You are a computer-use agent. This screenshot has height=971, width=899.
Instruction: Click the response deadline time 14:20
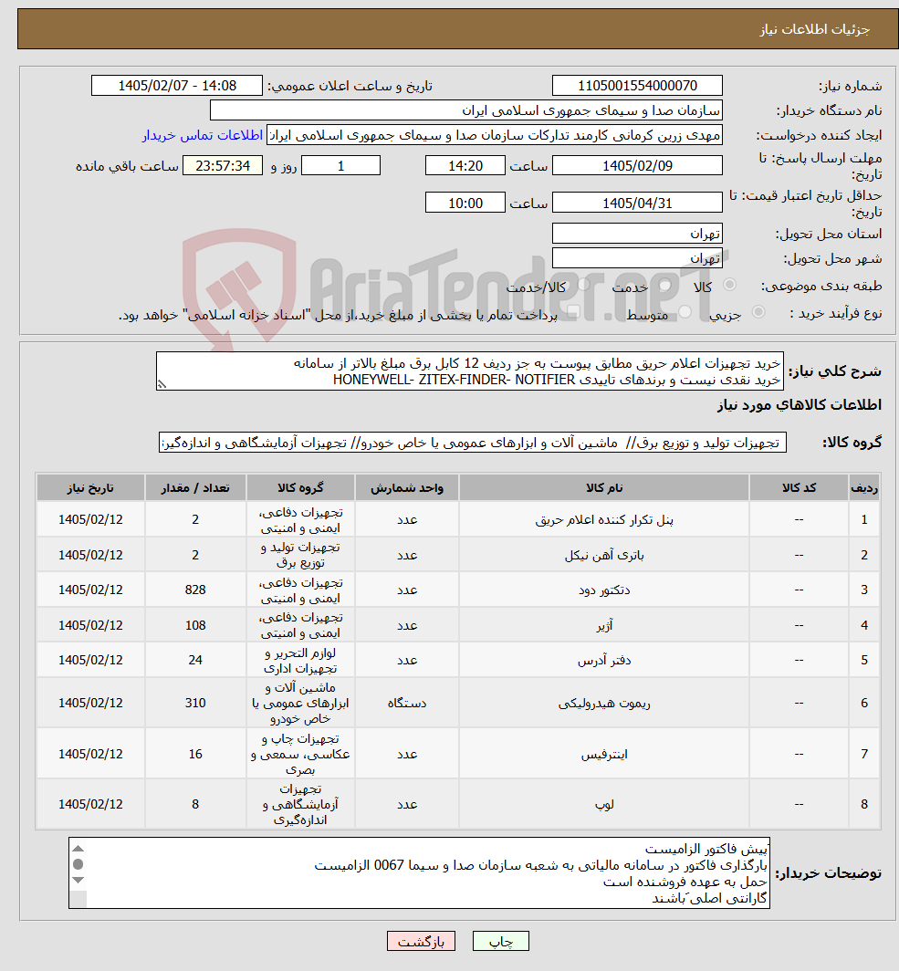[x=465, y=166]
